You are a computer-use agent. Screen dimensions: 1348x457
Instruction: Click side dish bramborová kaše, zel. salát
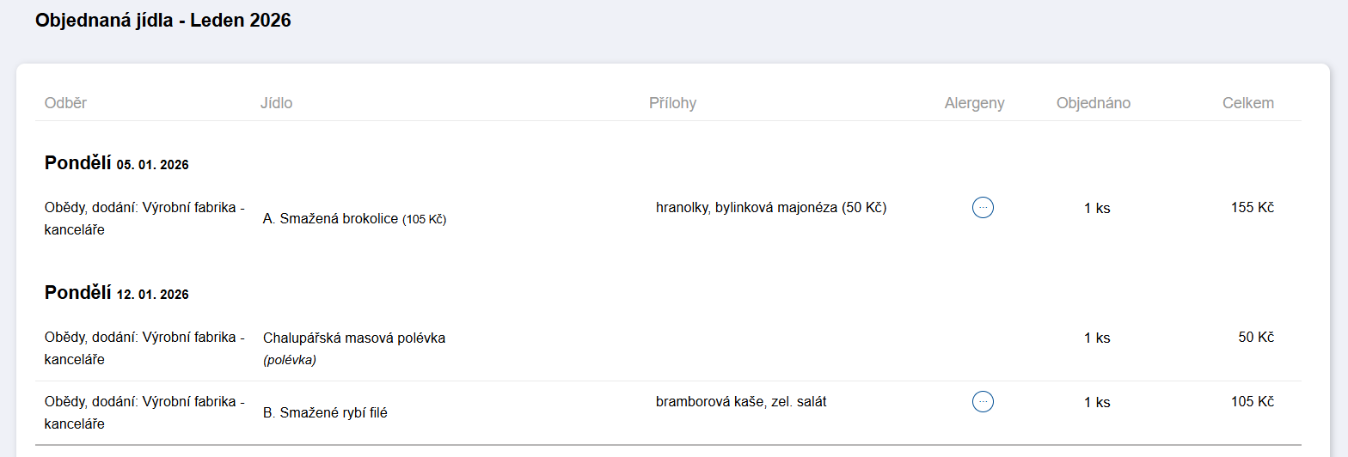pos(740,401)
